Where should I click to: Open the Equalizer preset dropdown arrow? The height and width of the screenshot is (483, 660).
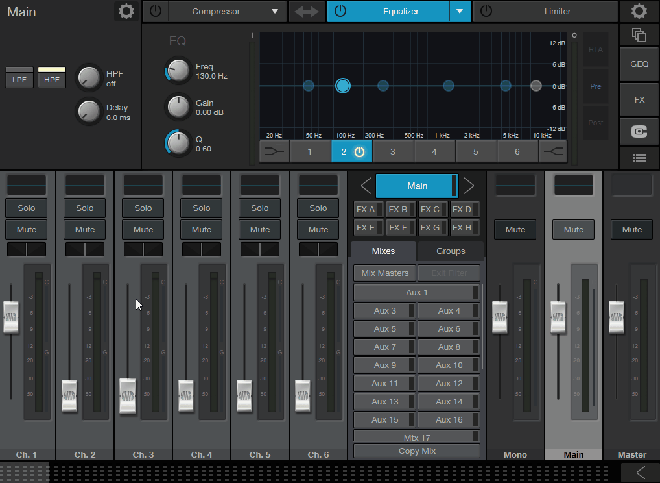pyautogui.click(x=460, y=12)
